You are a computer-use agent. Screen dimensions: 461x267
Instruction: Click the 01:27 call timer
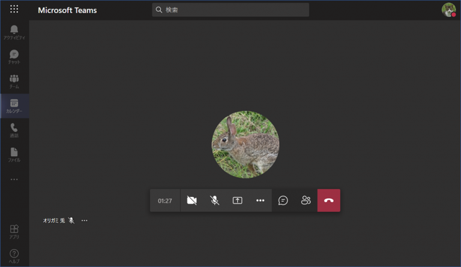(165, 201)
